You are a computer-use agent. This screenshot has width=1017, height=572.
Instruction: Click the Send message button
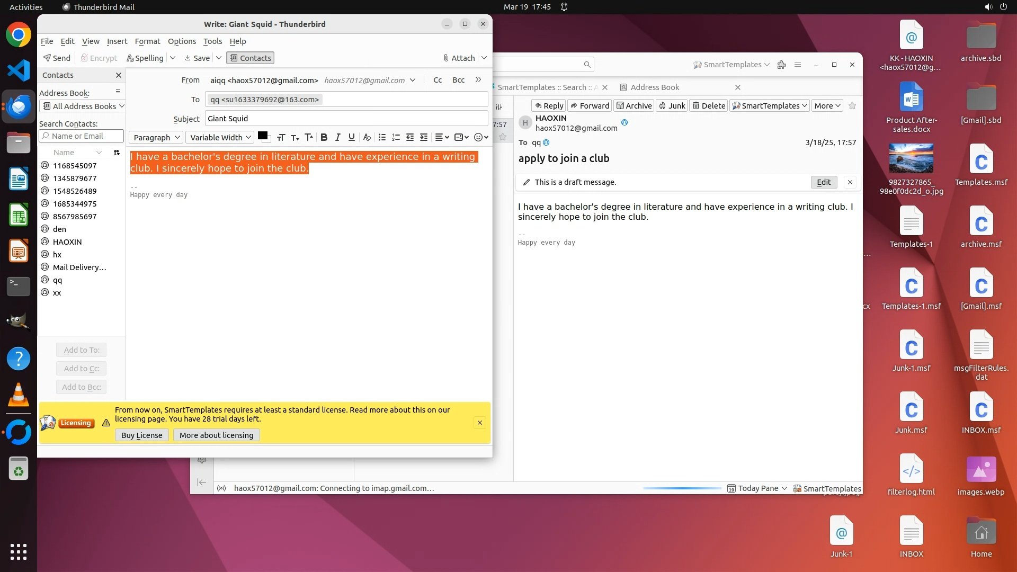click(x=57, y=58)
